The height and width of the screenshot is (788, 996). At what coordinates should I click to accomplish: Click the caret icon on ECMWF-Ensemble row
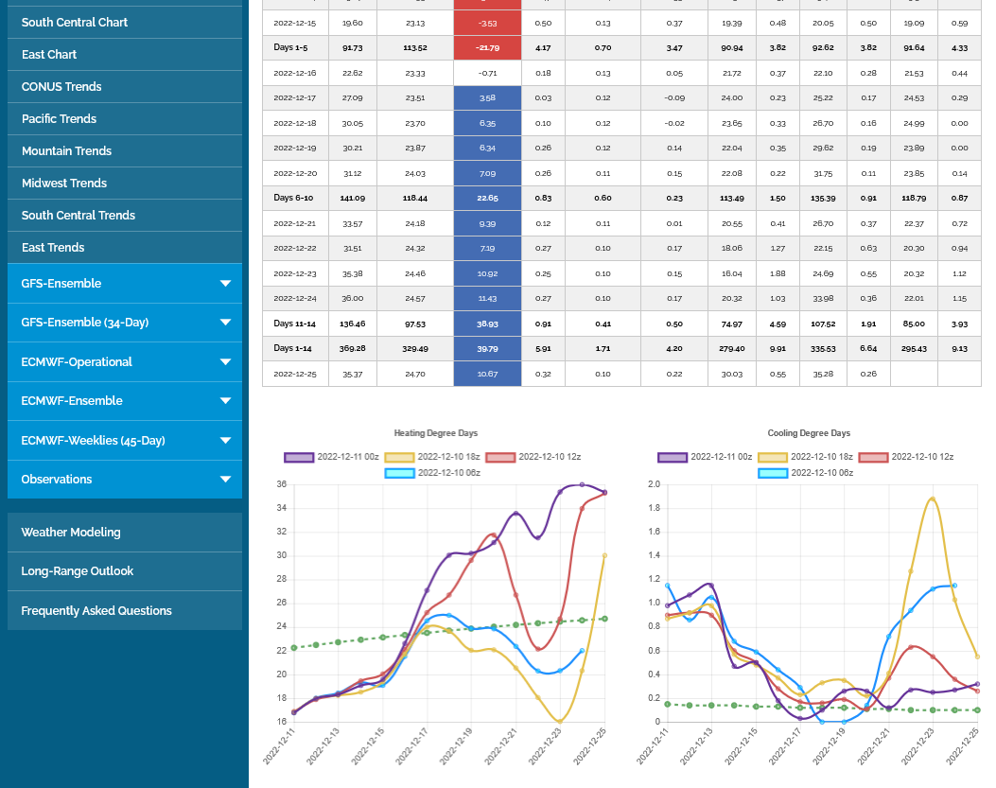coord(225,401)
